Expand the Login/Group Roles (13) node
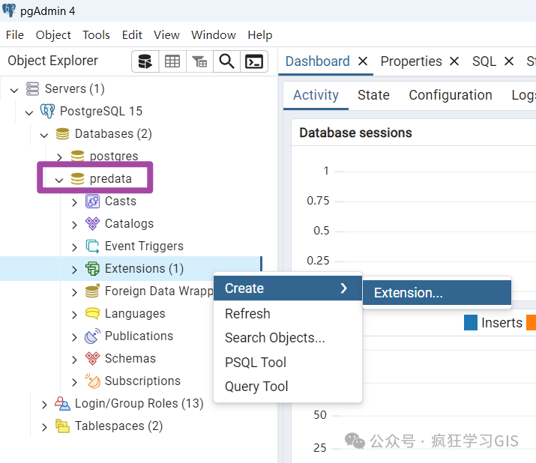 [x=44, y=405]
